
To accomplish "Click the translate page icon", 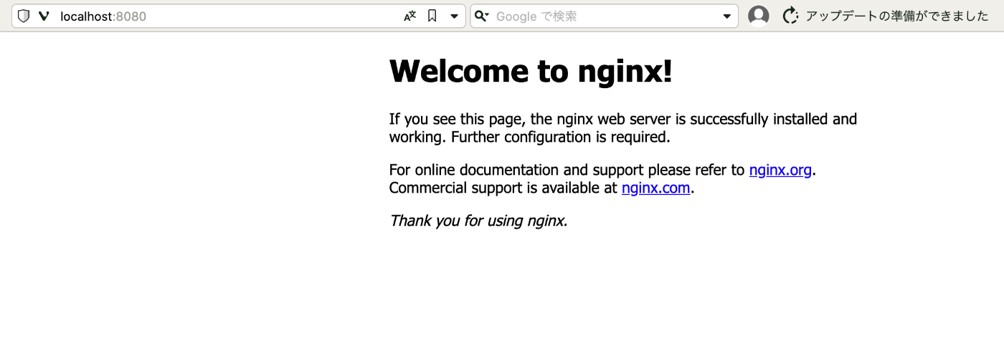I will 410,16.
